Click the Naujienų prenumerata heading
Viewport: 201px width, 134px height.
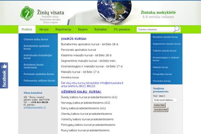[161, 90]
